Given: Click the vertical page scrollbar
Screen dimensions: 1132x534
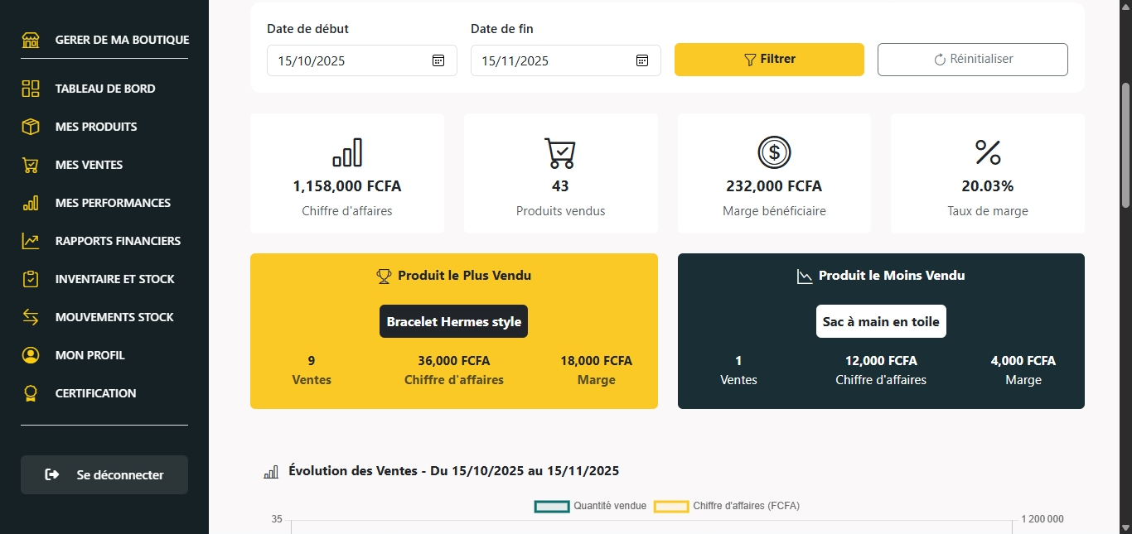Looking at the screenshot, I should [x=1125, y=145].
